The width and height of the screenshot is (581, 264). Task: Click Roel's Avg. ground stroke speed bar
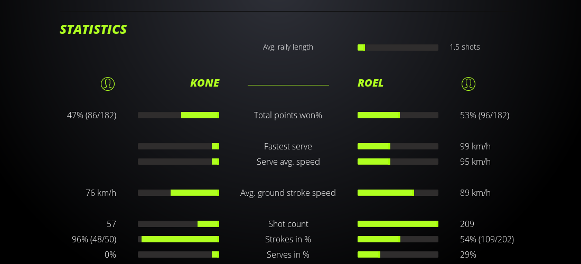point(398,193)
